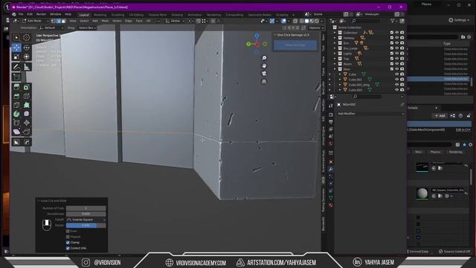Select the Spin tool

click(x=16, y=114)
